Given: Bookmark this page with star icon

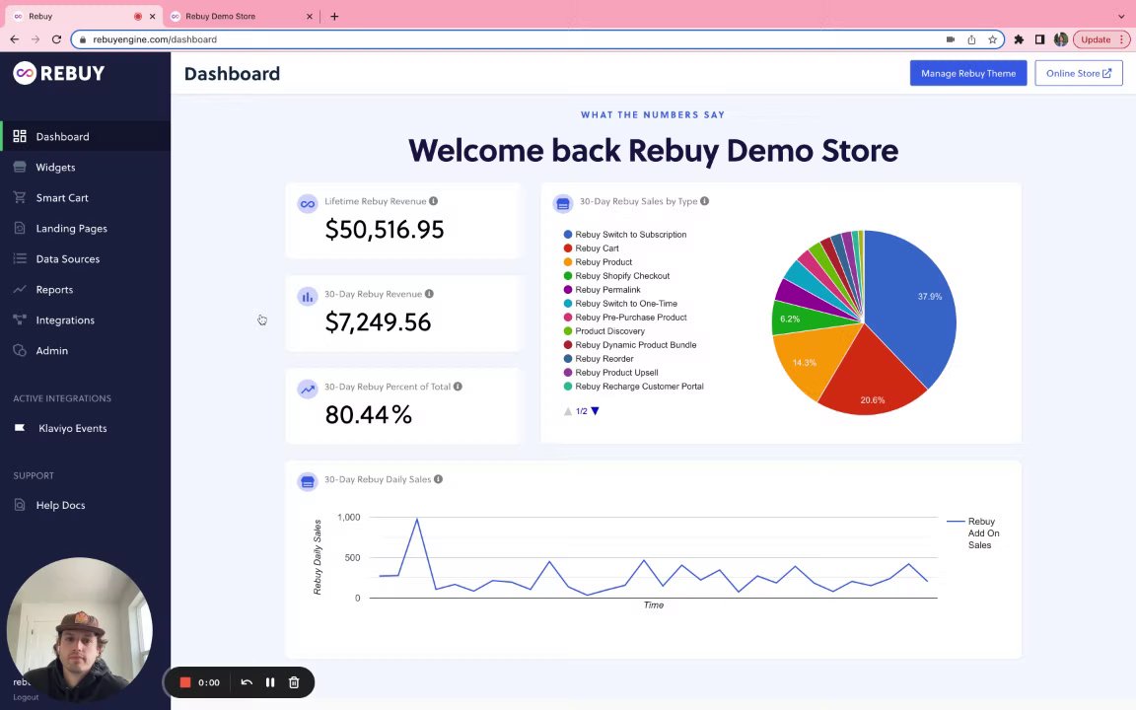Looking at the screenshot, I should coord(993,39).
